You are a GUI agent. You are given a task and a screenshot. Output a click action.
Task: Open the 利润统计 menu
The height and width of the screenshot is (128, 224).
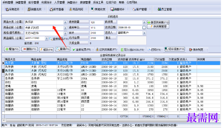(x=46, y=2)
